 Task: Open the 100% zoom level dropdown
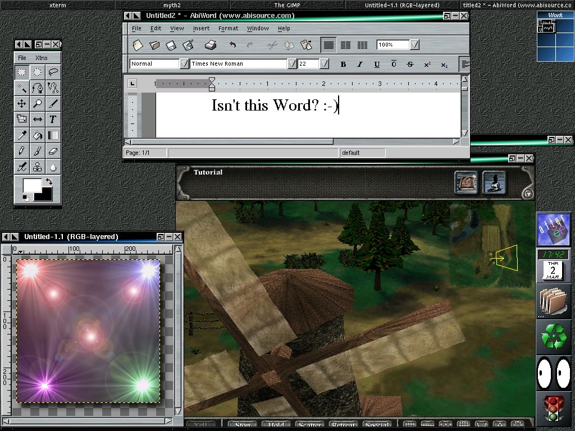point(414,45)
